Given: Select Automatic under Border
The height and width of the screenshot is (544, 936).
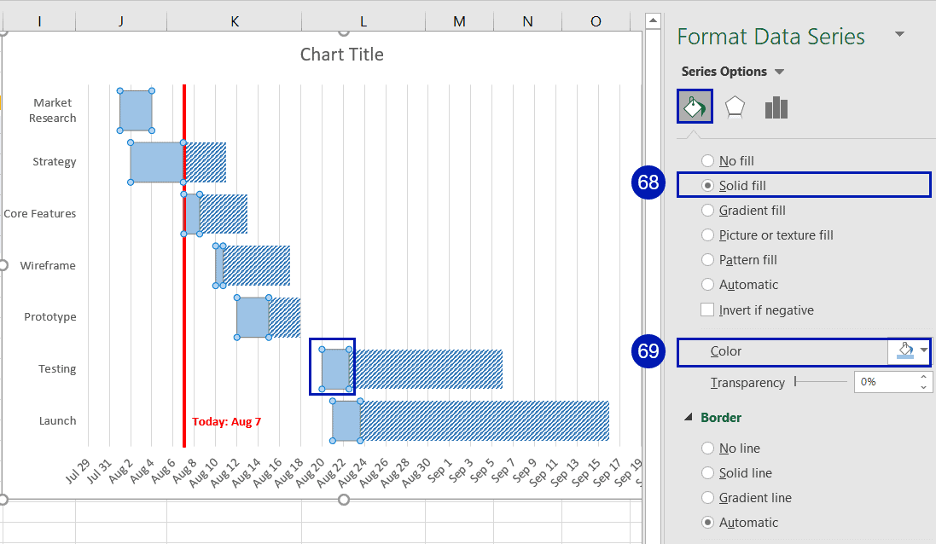Looking at the screenshot, I should 707,522.
